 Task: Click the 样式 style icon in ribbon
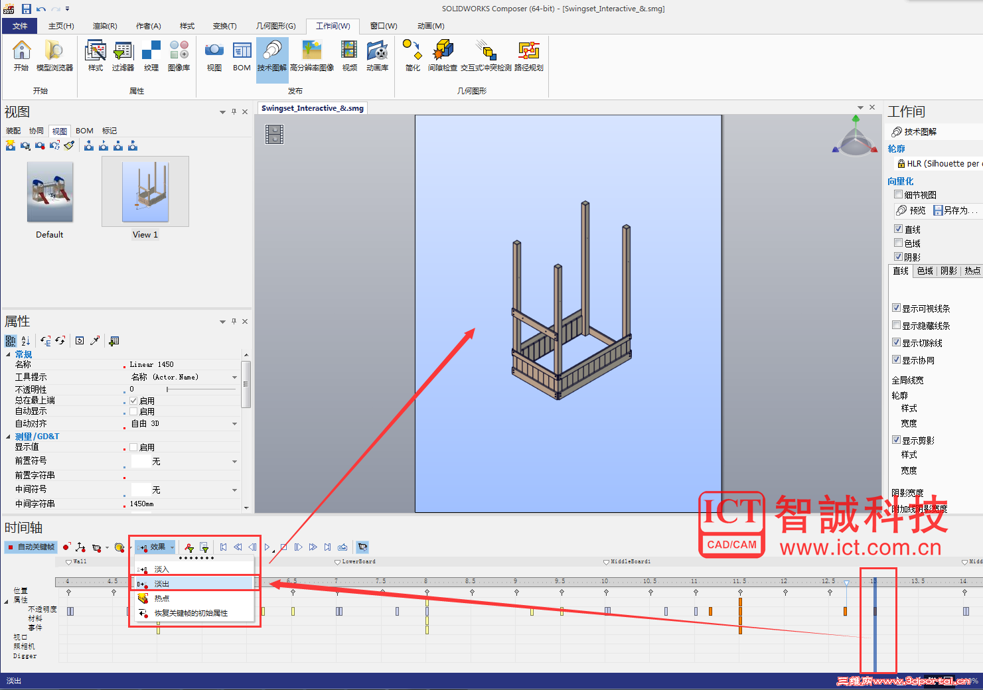tap(96, 56)
